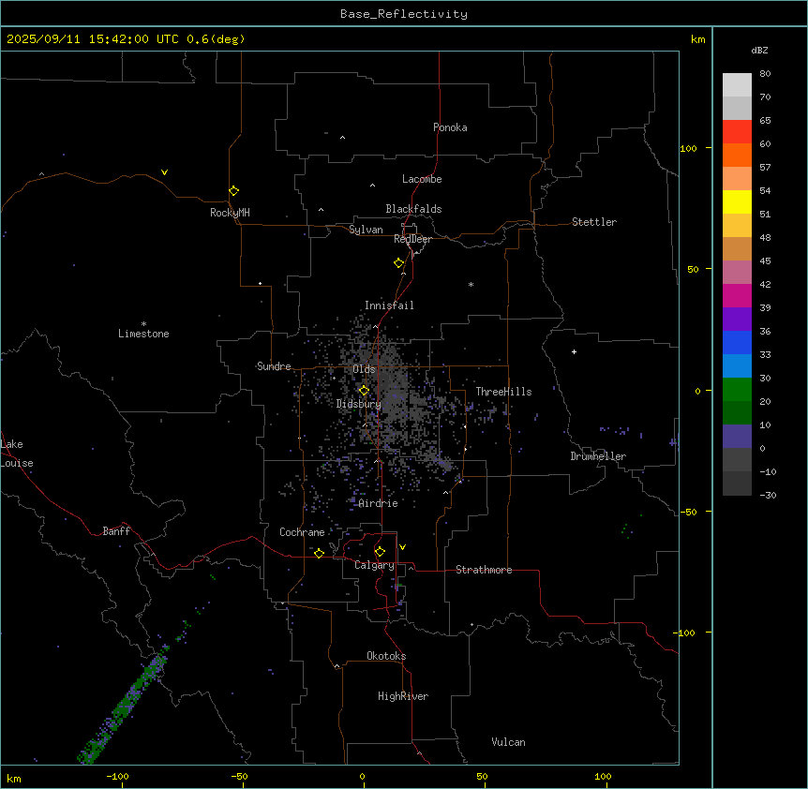808x789 pixels.
Task: Click the RedDeer city label
Action: (x=412, y=239)
